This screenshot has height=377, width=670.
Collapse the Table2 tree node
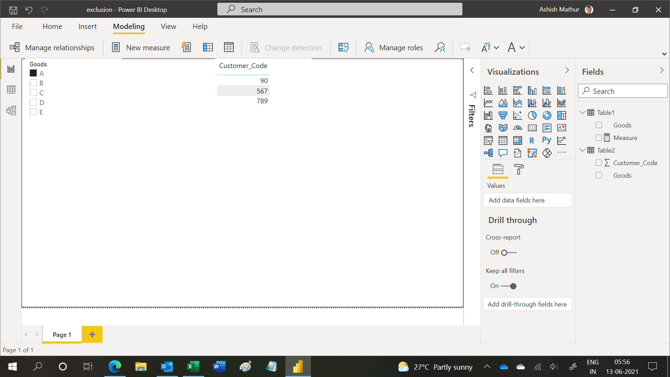click(582, 150)
